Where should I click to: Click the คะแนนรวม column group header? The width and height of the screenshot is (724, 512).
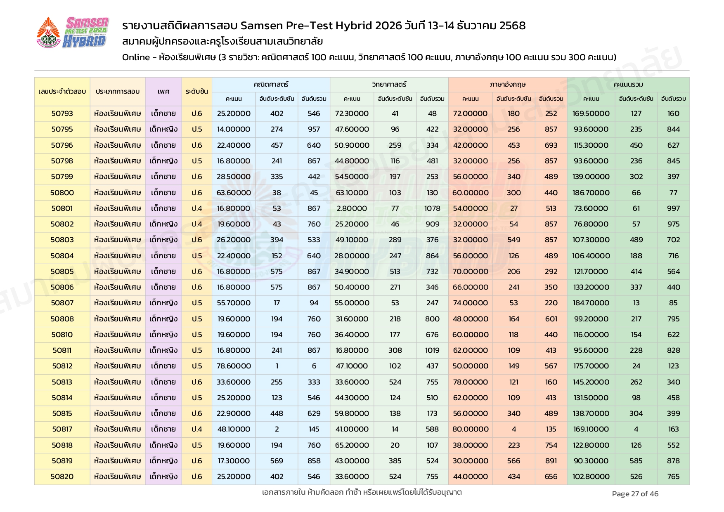point(628,85)
